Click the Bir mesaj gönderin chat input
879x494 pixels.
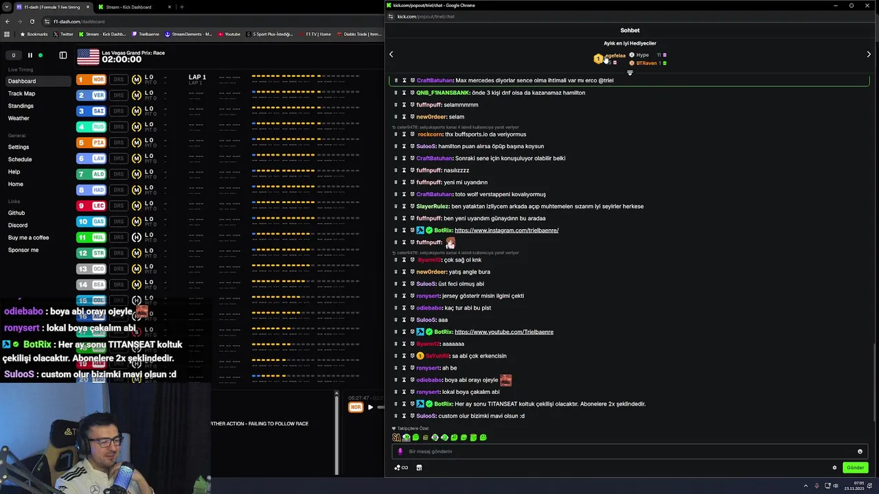628,451
